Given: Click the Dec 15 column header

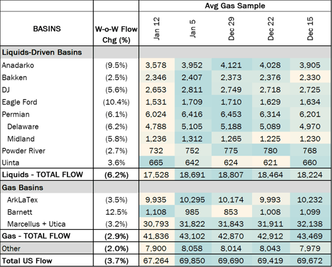Looking at the screenshot, I should pos(310,29).
